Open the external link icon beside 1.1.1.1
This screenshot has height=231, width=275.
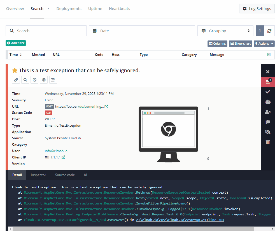point(63,157)
